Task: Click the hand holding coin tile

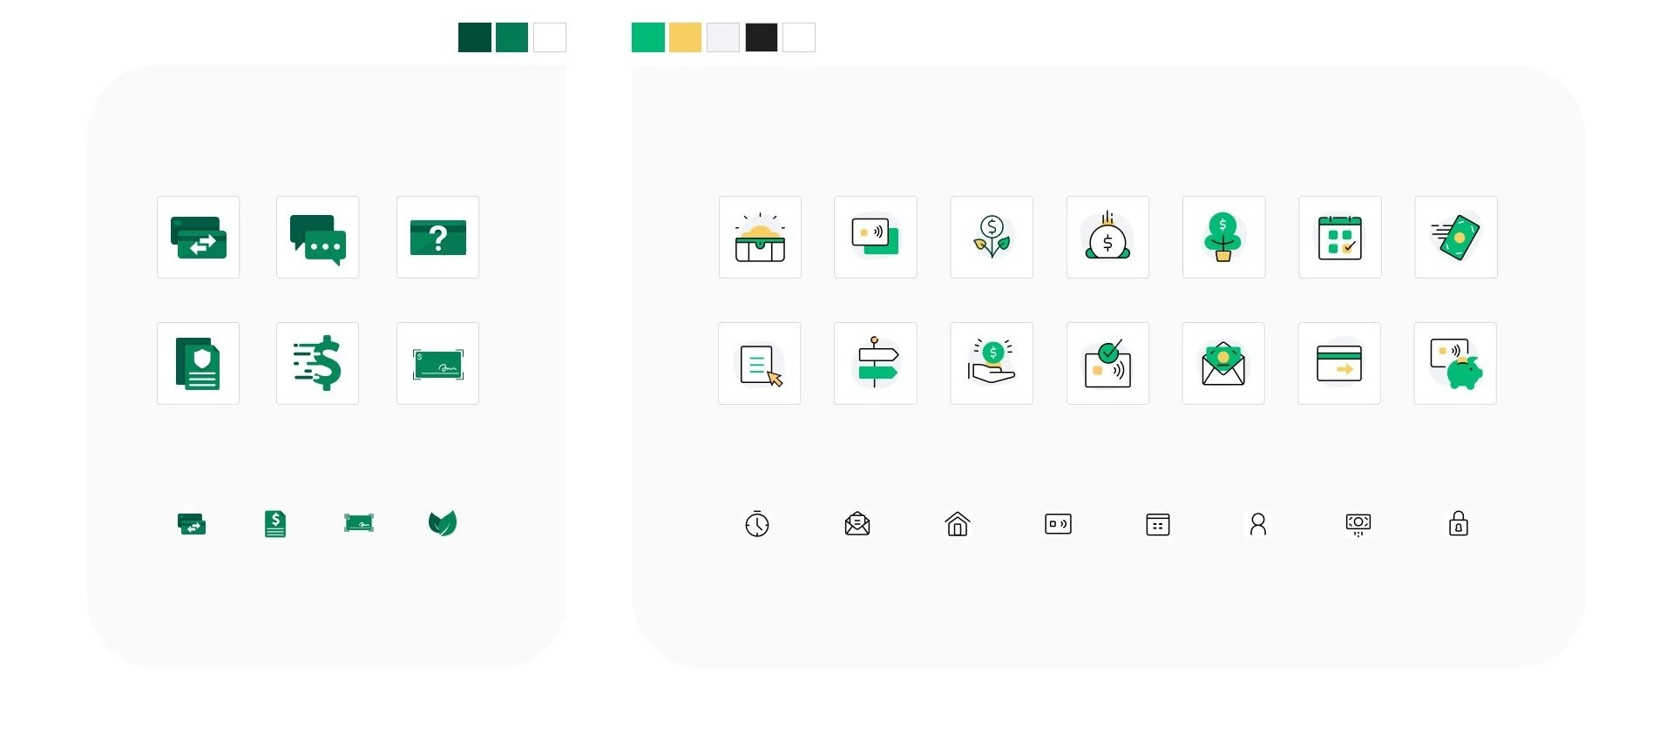Action: [x=992, y=363]
